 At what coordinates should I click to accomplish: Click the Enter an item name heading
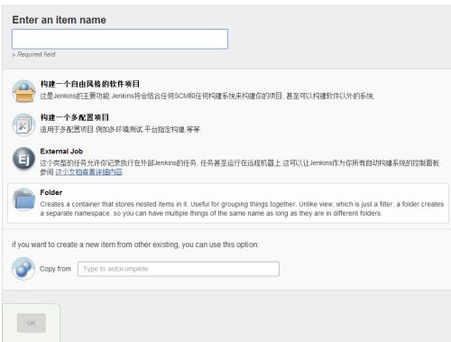[x=59, y=20]
